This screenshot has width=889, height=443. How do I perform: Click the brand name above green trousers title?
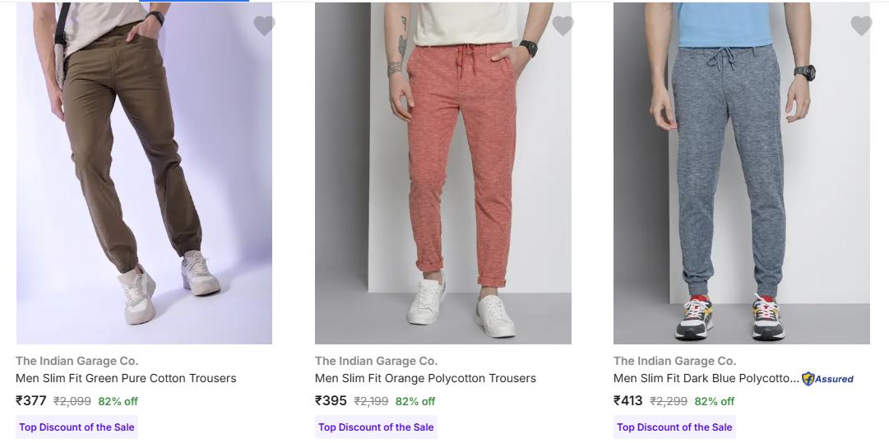point(77,361)
